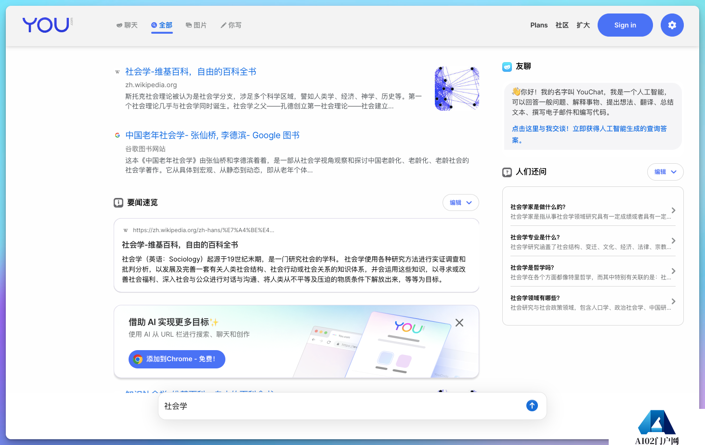Expand the question 社会学家是做什么的?
705x445 pixels.
click(x=673, y=210)
